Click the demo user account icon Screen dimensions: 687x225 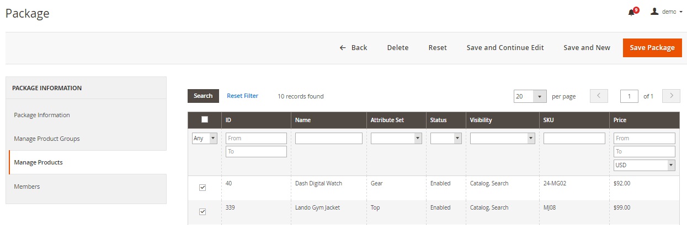(654, 12)
